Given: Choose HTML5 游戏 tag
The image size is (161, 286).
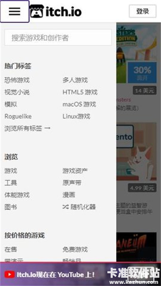Looking at the screenshot, I should pos(80,92).
